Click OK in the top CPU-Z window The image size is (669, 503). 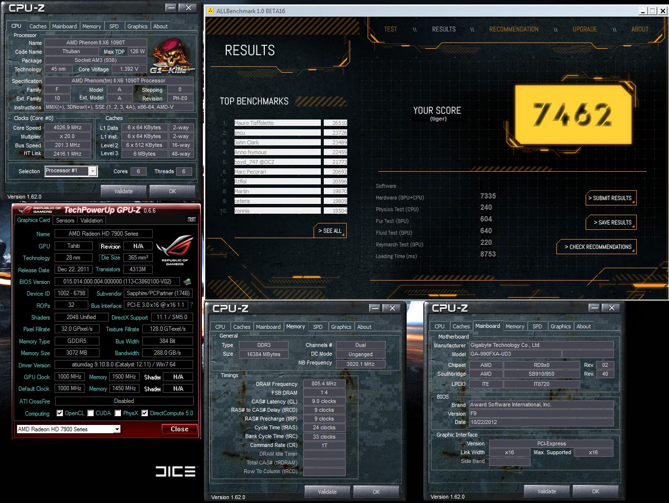(x=172, y=191)
